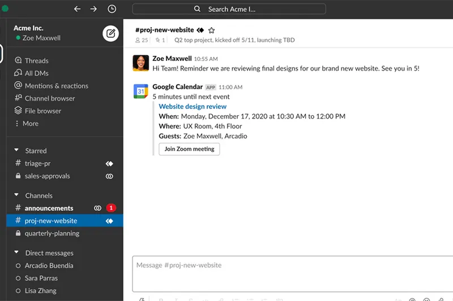Click the lock icon beside sales-approvals
This screenshot has width=453, height=301.
pos(18,176)
